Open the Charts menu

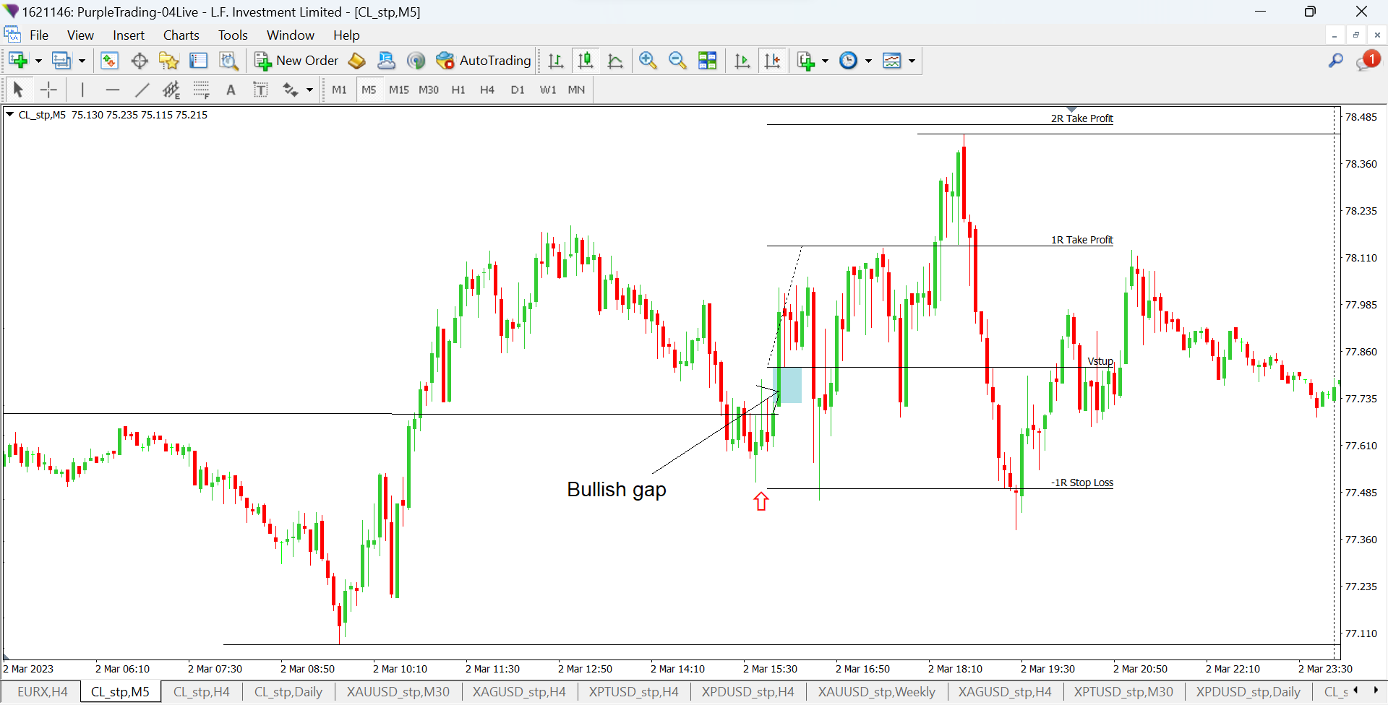pyautogui.click(x=181, y=35)
